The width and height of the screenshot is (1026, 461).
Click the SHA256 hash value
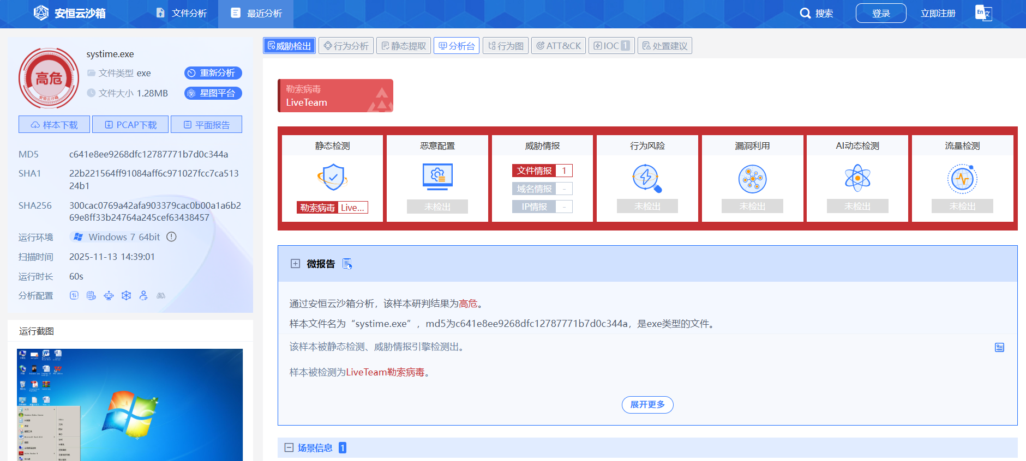coord(155,211)
